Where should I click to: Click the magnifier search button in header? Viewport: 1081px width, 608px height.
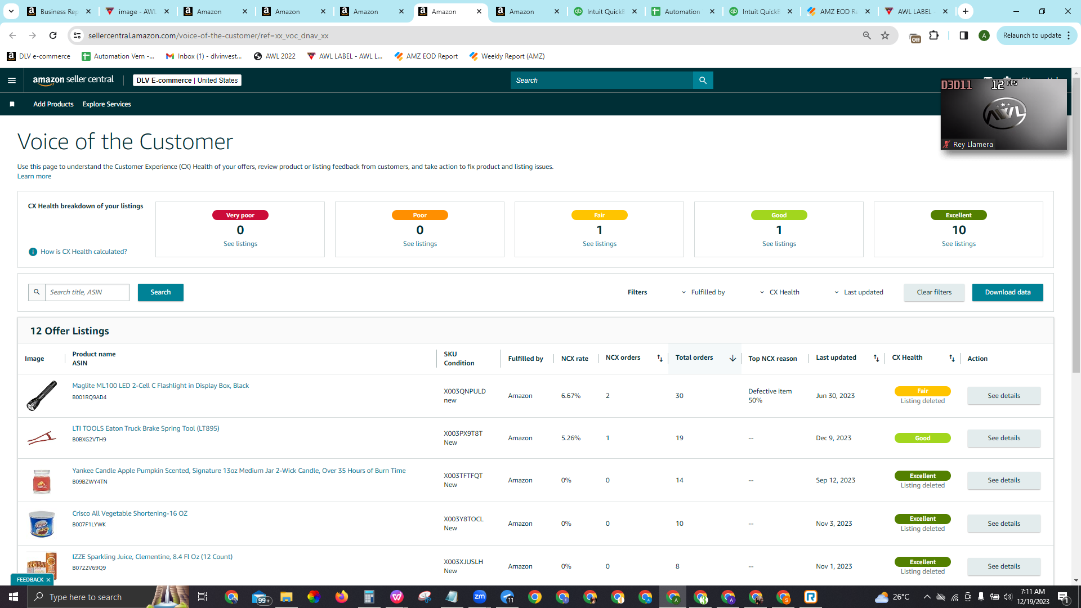point(703,81)
